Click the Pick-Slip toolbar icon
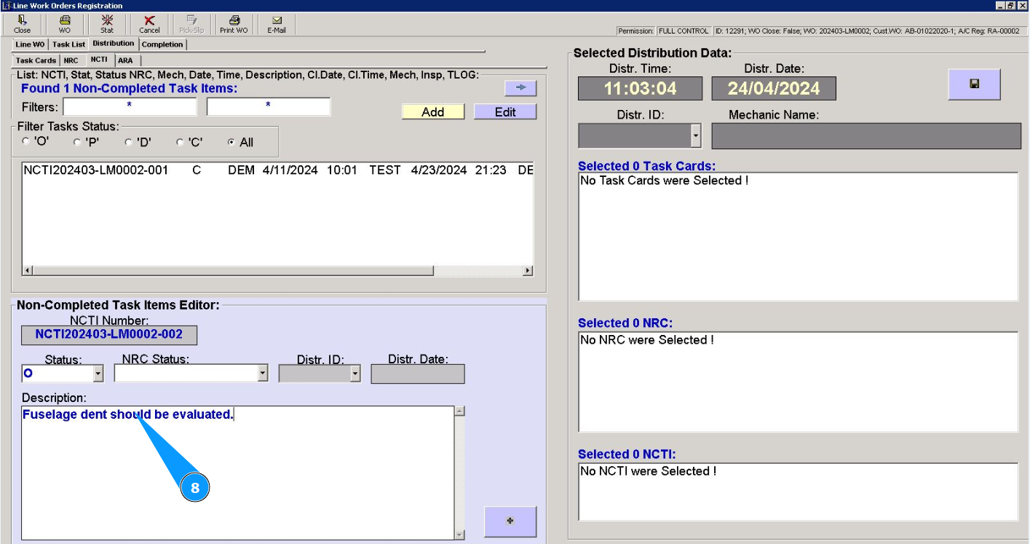 click(191, 24)
